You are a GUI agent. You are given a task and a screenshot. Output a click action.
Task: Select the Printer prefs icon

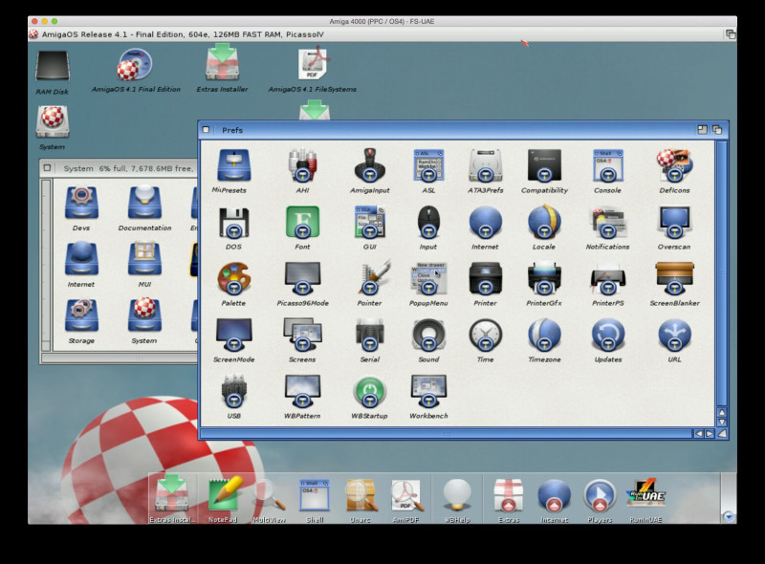pos(486,279)
